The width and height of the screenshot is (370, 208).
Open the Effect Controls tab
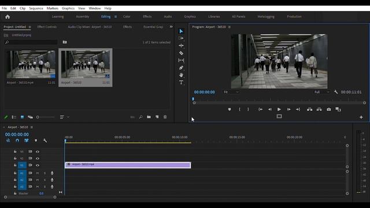click(47, 27)
